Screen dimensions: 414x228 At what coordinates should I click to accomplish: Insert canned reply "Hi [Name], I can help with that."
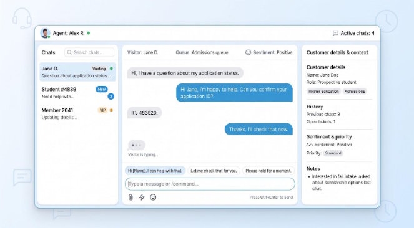[x=155, y=171]
